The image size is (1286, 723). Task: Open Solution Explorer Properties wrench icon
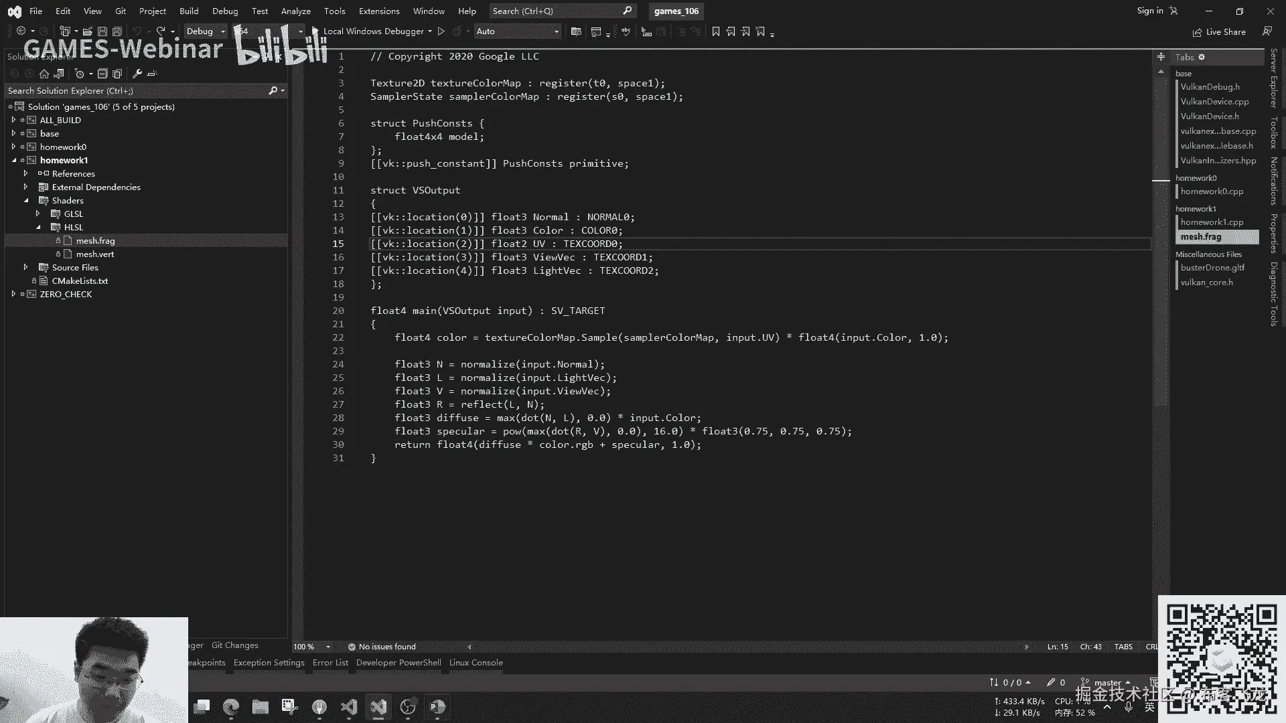pos(137,74)
